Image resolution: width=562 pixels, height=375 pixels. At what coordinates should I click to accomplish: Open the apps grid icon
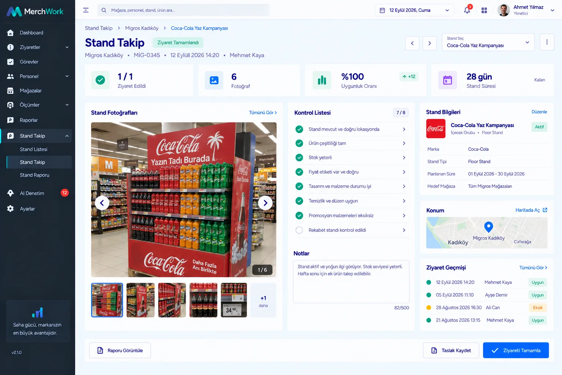pos(484,10)
